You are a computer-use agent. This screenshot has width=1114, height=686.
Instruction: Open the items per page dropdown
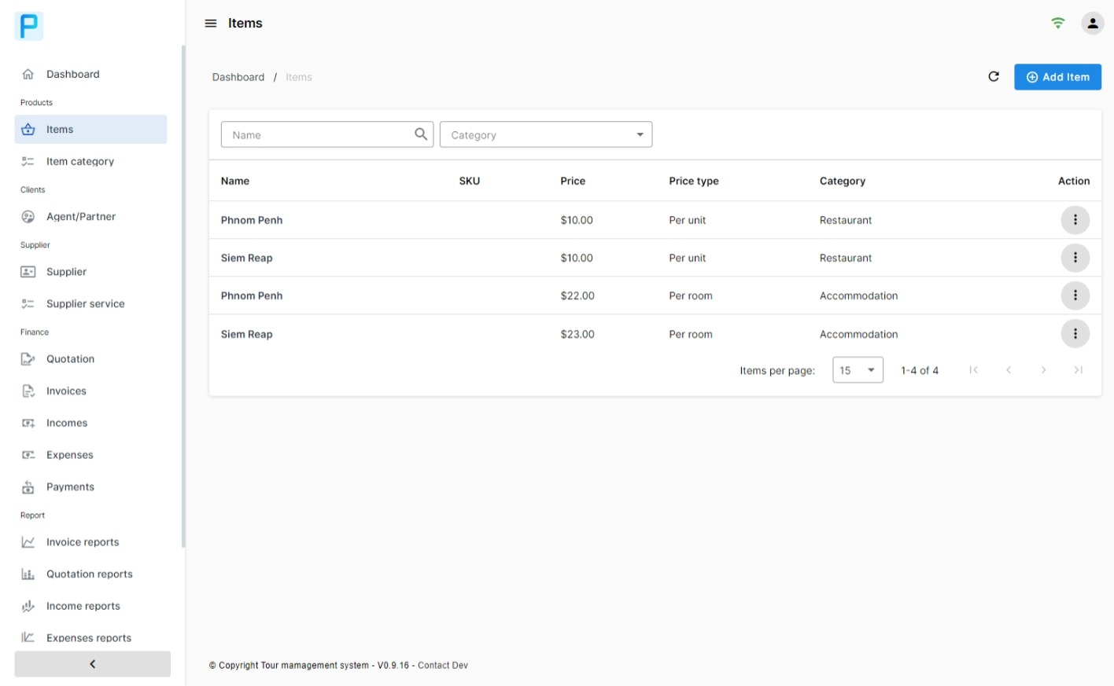[x=858, y=370]
